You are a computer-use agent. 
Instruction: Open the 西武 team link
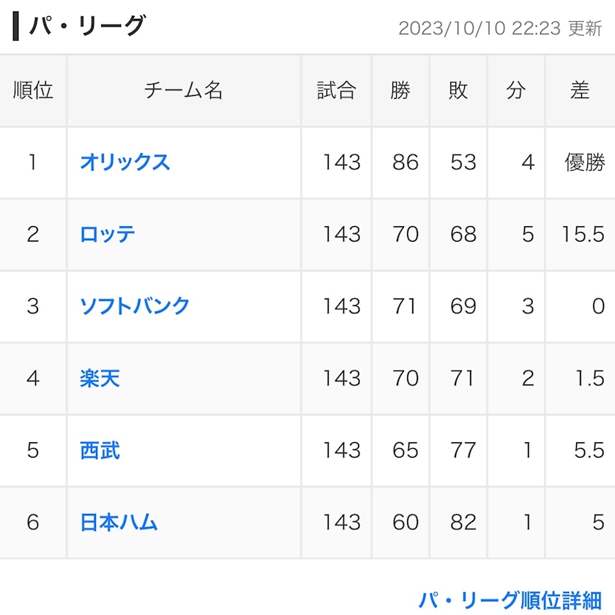pyautogui.click(x=100, y=450)
